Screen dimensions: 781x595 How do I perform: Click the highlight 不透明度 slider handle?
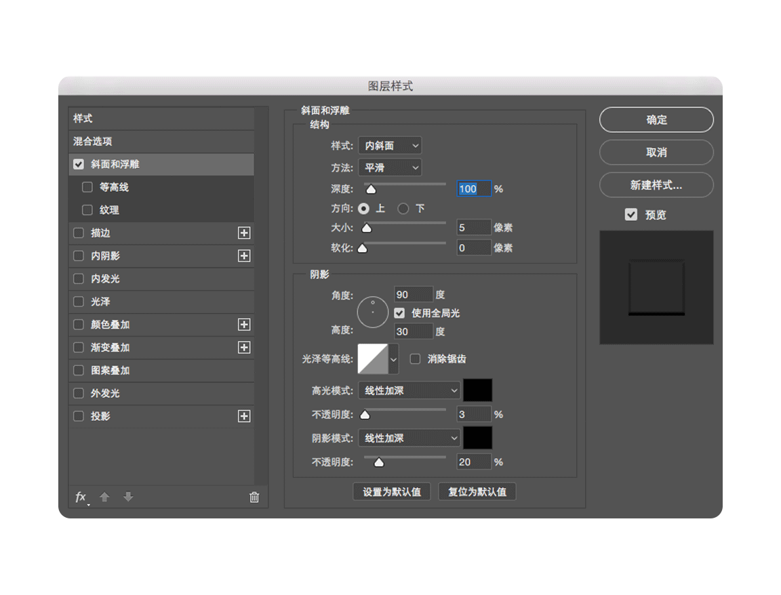(x=365, y=415)
